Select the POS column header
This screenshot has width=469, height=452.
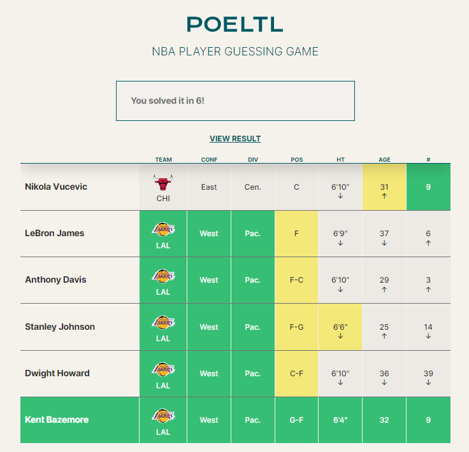pyautogui.click(x=297, y=160)
